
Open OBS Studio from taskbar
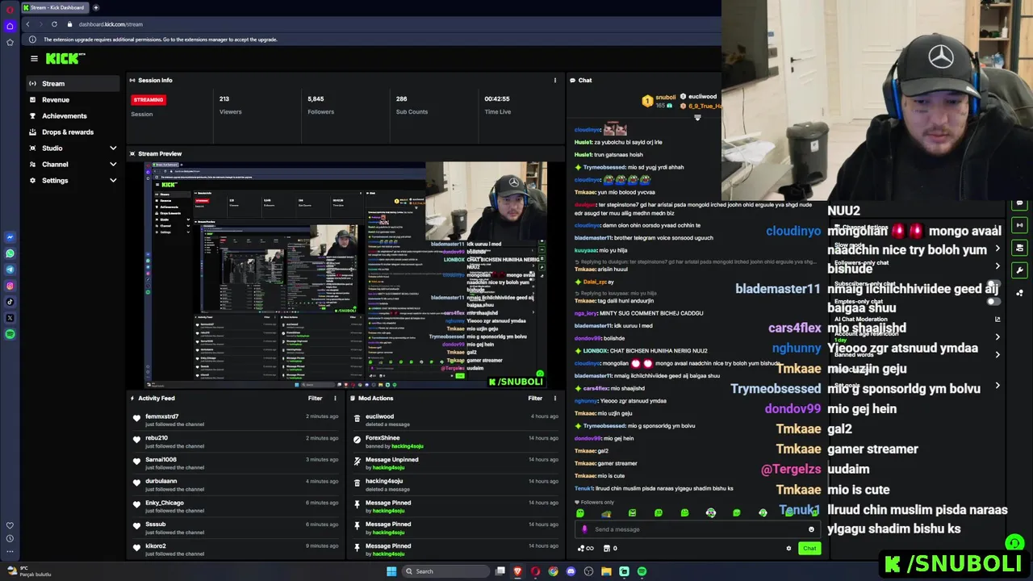(588, 571)
